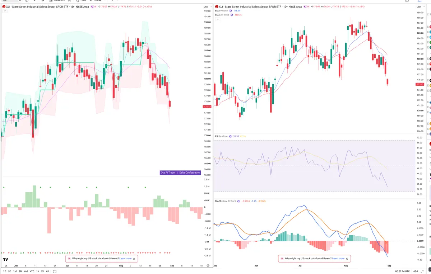Select the 1Y time range

pos(38,271)
